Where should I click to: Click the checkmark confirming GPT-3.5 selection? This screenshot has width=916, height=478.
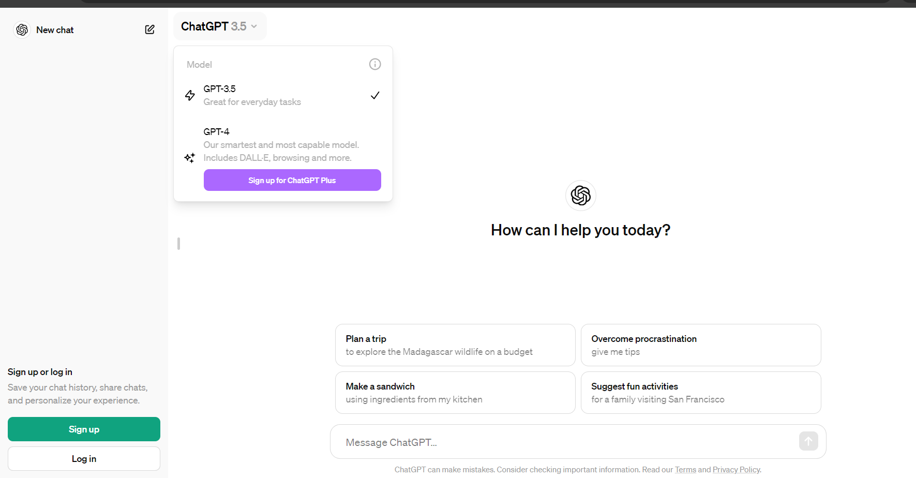coord(374,95)
